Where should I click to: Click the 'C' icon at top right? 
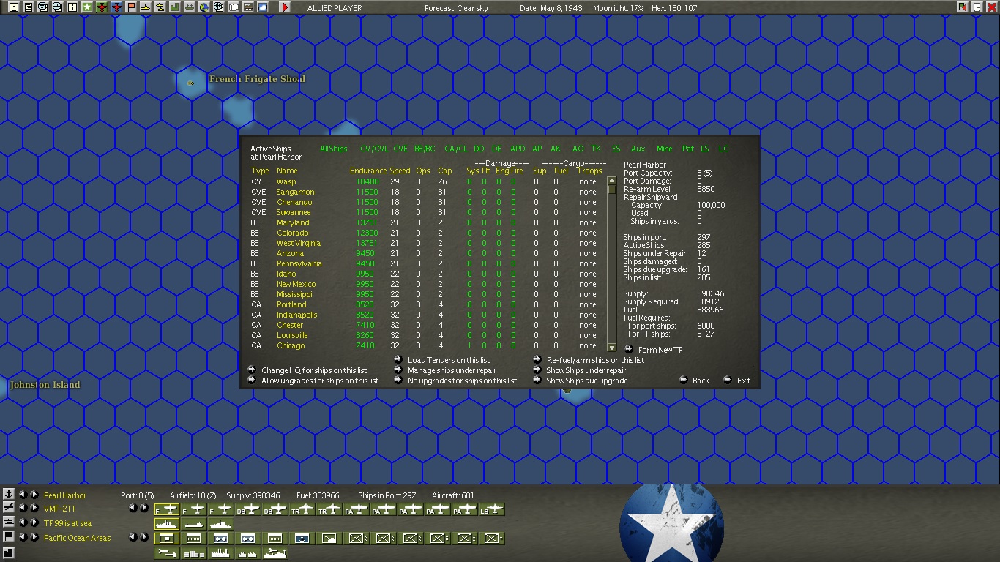(977, 7)
